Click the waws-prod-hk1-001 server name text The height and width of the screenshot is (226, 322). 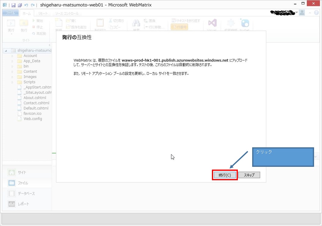click(175, 60)
